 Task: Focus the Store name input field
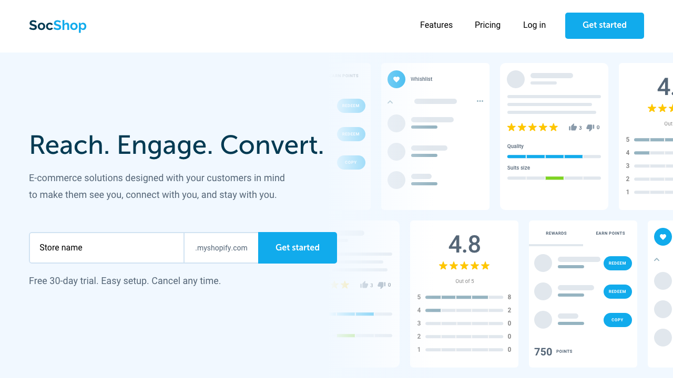tap(107, 248)
